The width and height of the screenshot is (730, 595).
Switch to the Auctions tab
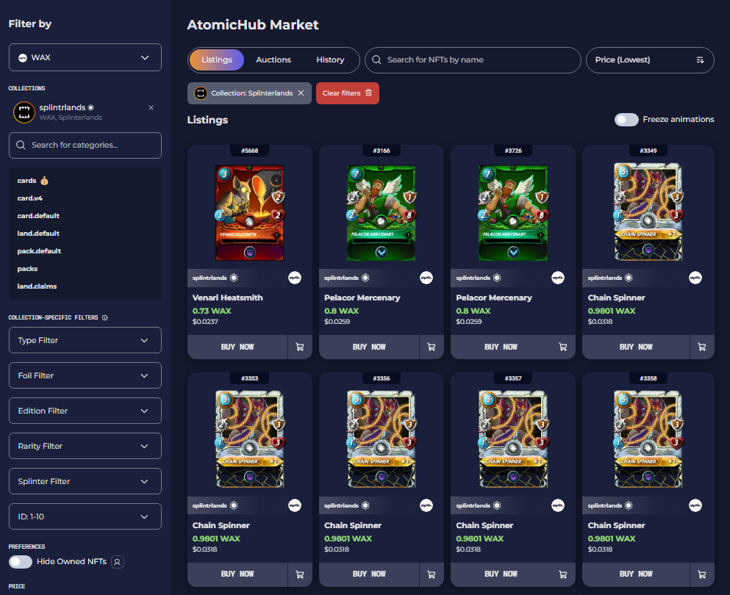[273, 60]
